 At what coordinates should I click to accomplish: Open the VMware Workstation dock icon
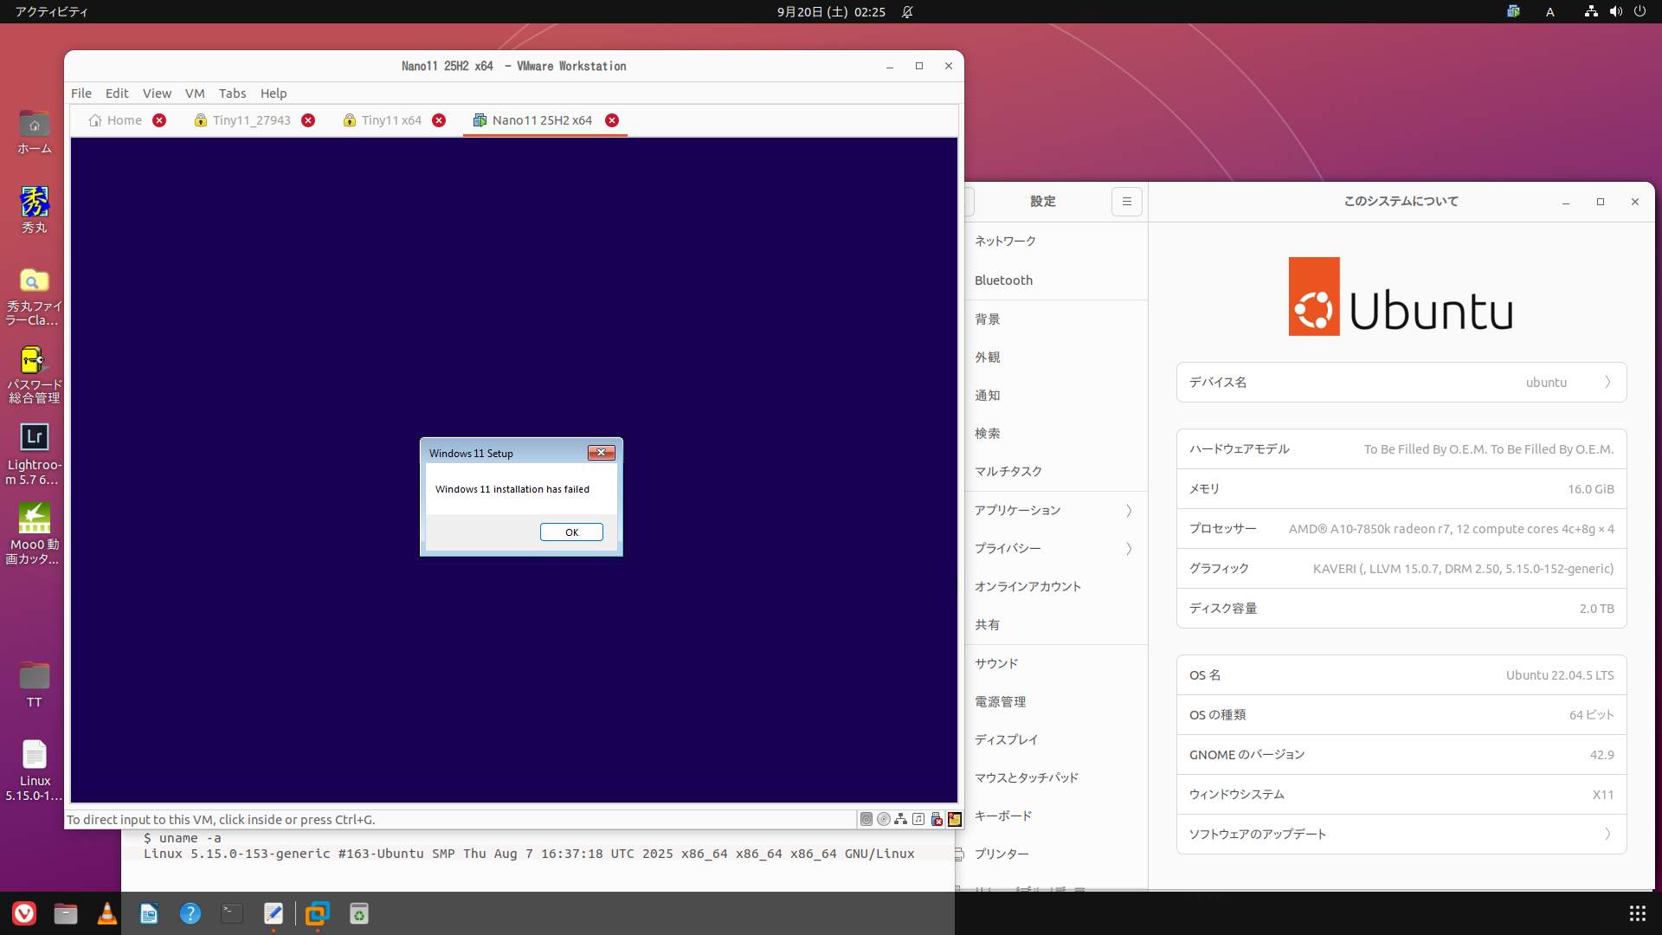pyautogui.click(x=317, y=913)
